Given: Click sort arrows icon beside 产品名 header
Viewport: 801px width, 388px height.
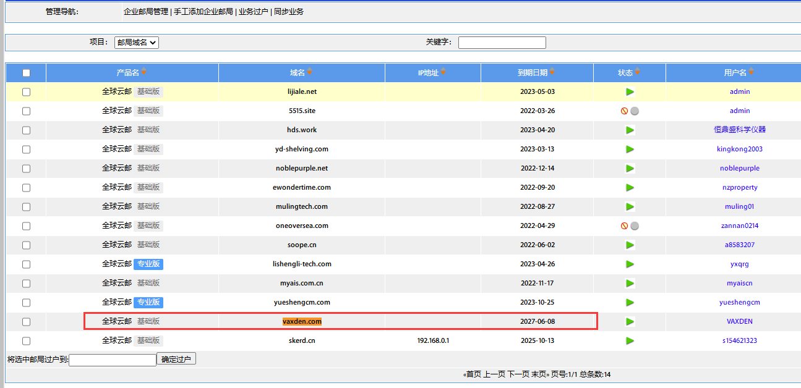Looking at the screenshot, I should tap(143, 72).
